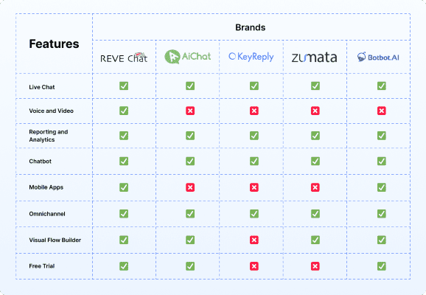
Task: Click the zumata brand logo
Action: pyautogui.click(x=314, y=57)
